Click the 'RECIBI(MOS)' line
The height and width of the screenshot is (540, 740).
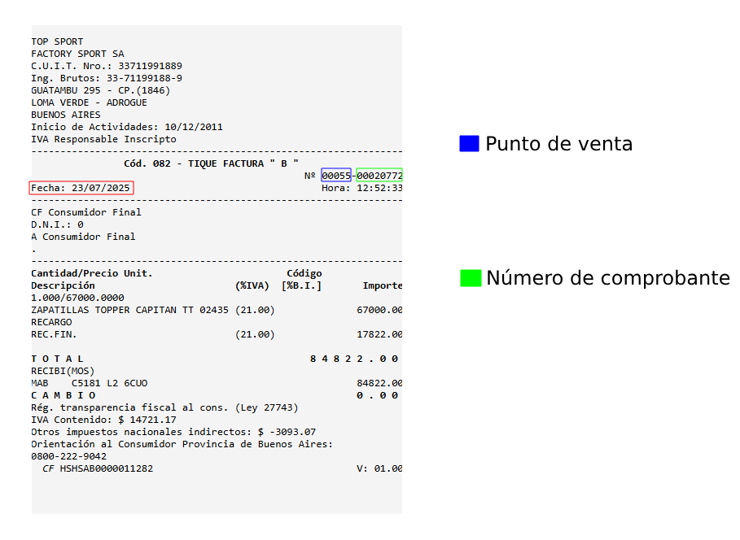[63, 371]
